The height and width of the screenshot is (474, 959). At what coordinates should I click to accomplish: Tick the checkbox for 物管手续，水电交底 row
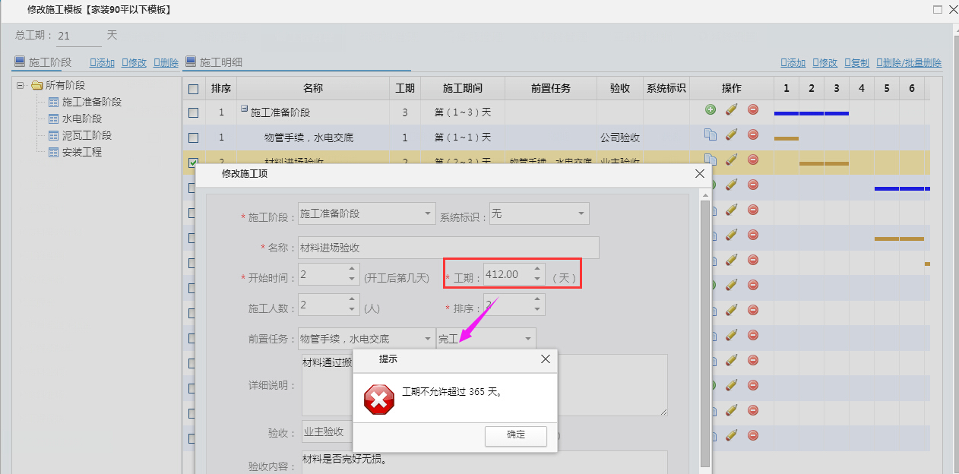(193, 137)
